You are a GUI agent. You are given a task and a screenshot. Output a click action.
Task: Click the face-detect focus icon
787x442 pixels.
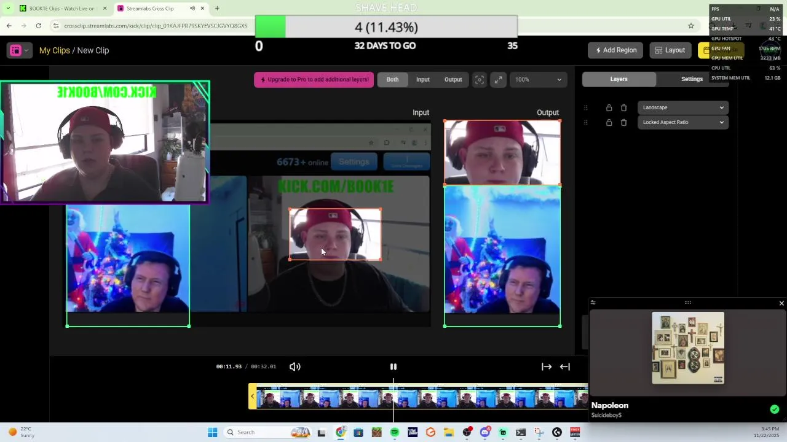(480, 79)
